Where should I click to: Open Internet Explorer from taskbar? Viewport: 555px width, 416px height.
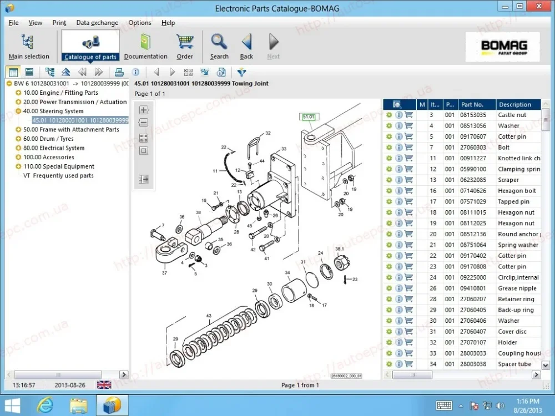coord(45,405)
